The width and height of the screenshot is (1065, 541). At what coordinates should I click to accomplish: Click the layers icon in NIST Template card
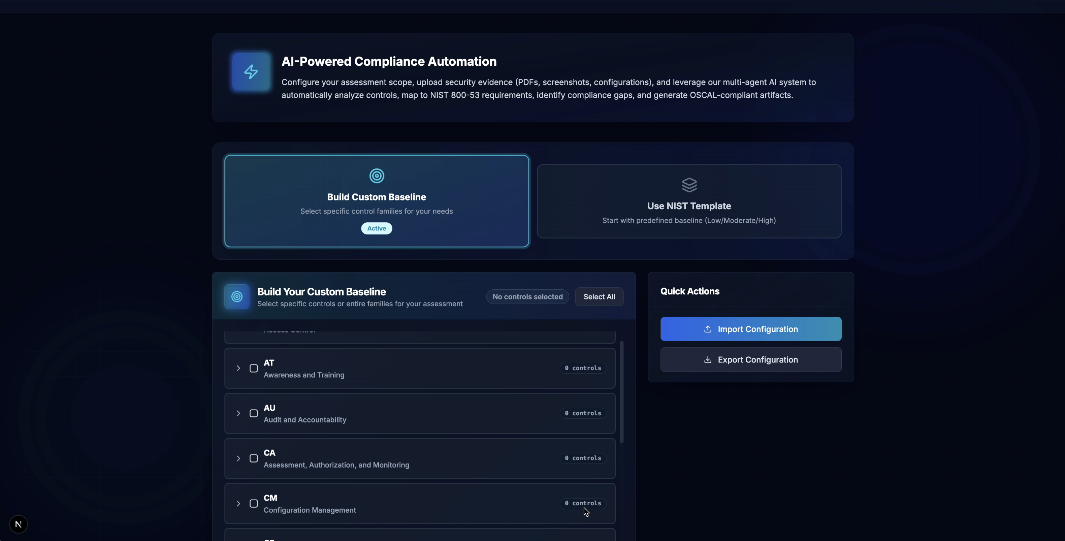point(689,185)
